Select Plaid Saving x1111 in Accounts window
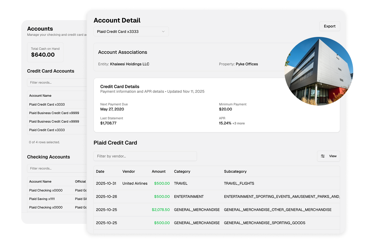 42,199
